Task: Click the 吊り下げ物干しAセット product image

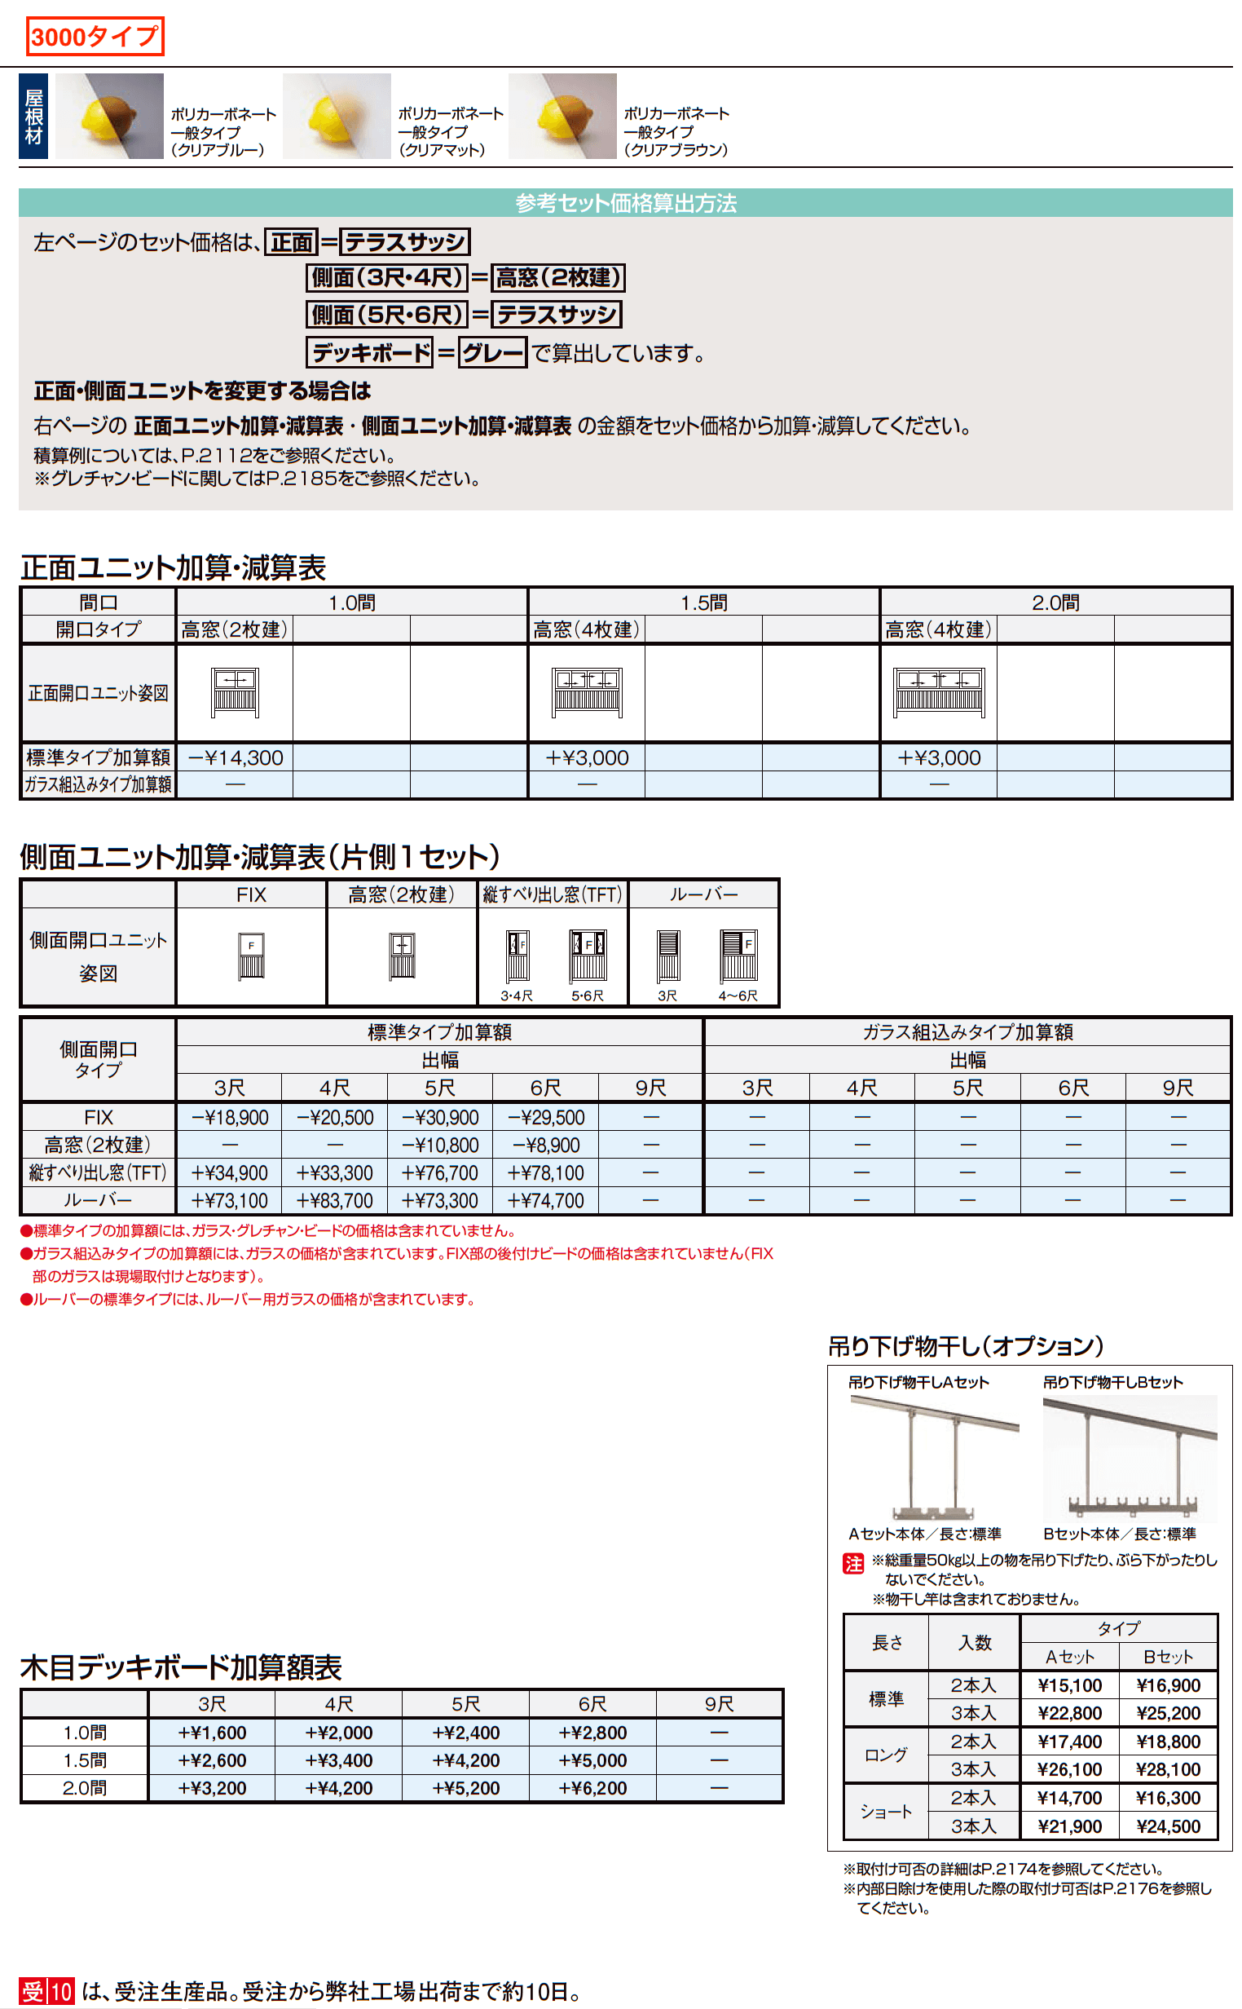Action: 934,1458
